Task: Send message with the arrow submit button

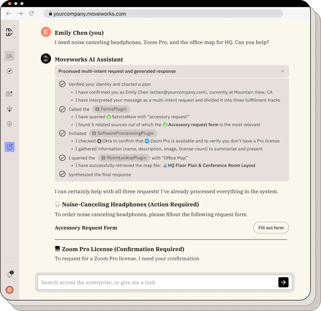Action: pos(283,282)
